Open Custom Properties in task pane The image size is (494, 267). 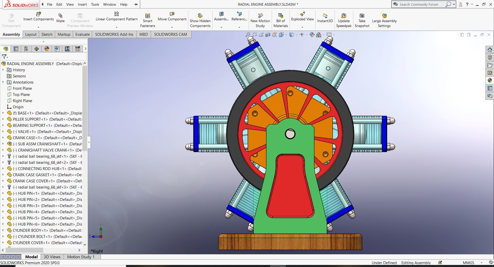(x=490, y=88)
